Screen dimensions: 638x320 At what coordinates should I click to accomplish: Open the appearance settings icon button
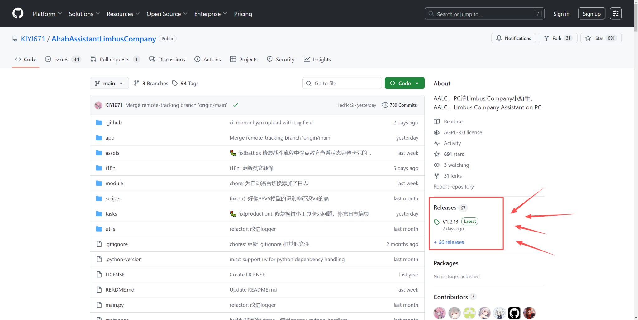click(x=616, y=14)
